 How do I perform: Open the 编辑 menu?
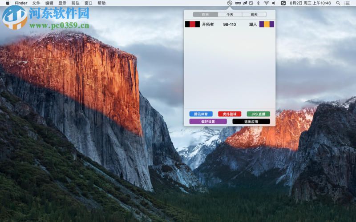[49, 3]
